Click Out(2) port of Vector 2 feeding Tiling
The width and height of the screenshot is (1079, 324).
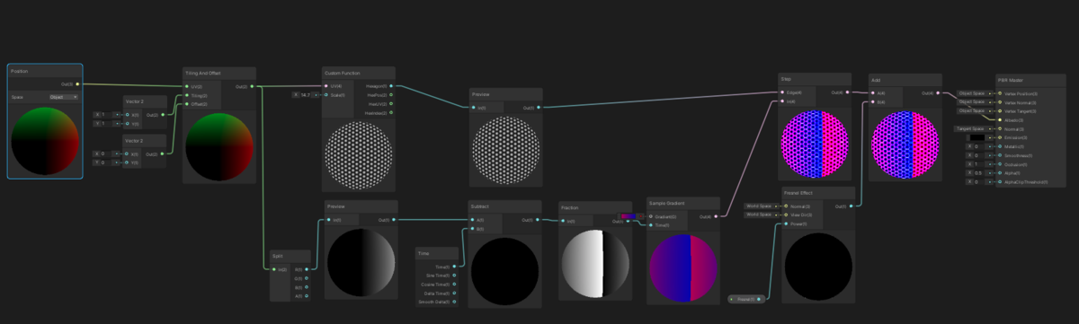click(163, 115)
